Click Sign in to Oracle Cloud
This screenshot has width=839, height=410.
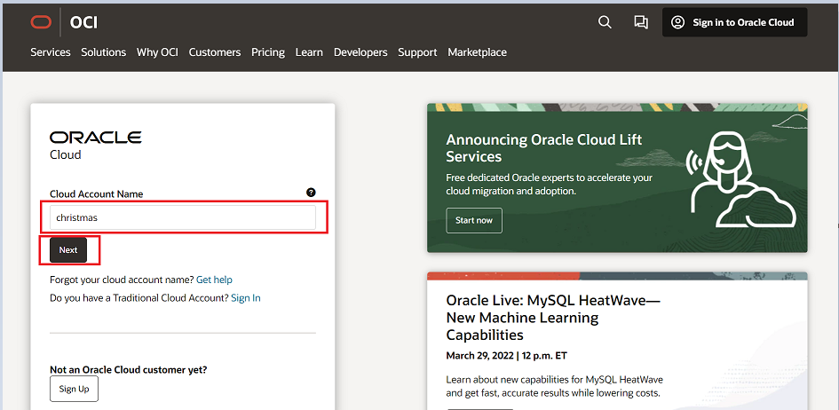coord(734,22)
